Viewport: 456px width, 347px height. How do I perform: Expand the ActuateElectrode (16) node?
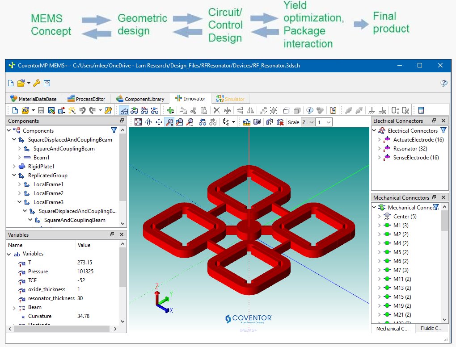tap(379, 139)
